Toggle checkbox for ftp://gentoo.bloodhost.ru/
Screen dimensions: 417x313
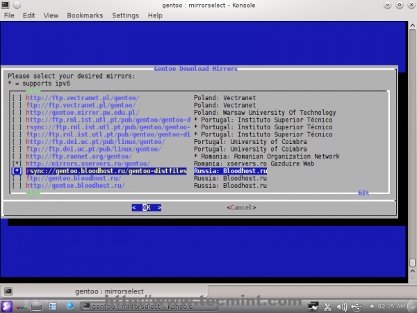(17, 178)
